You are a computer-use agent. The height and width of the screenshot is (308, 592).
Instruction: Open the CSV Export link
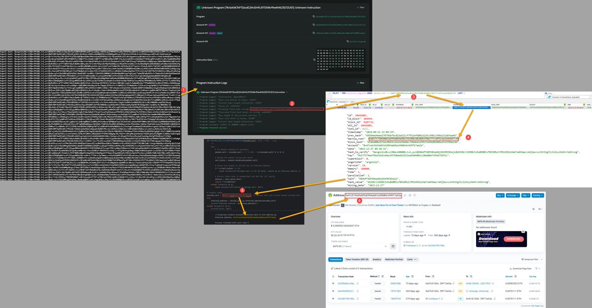(535, 306)
